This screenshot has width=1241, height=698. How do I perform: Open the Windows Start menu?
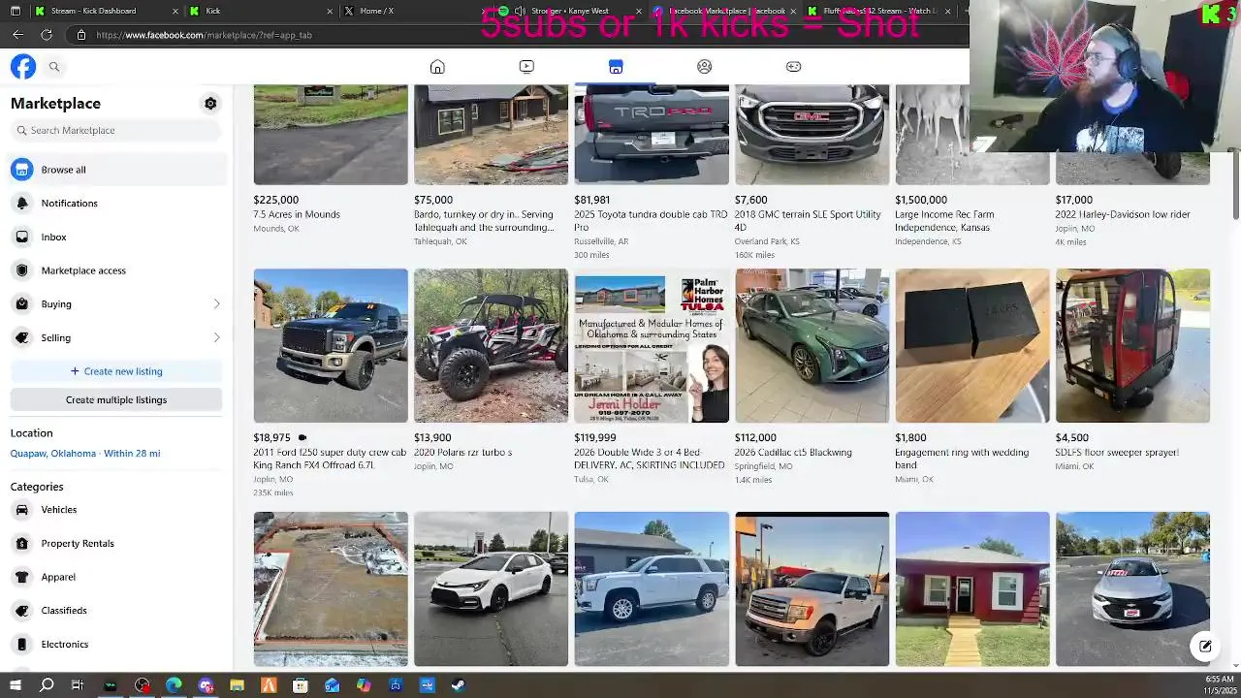tap(15, 685)
